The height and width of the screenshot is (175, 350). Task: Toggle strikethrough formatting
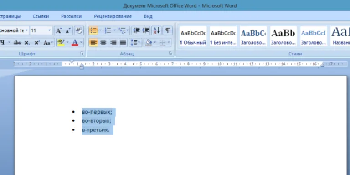(17, 43)
